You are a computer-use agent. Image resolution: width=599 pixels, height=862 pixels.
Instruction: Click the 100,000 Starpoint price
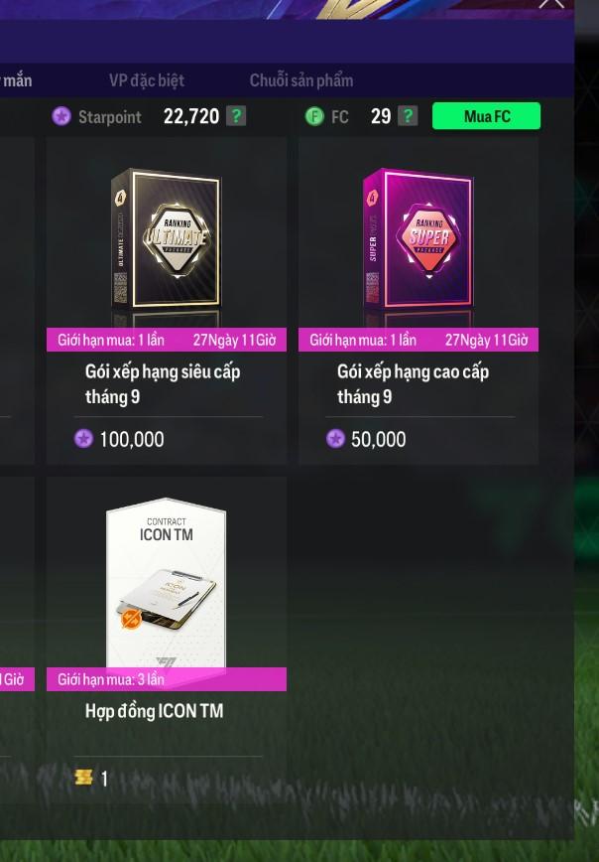pyautogui.click(x=132, y=439)
